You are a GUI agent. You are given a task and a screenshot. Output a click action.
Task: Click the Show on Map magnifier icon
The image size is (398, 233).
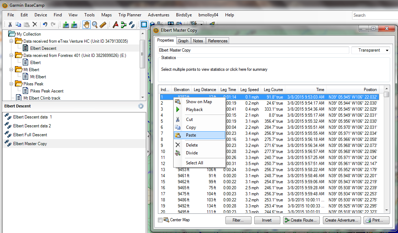(x=178, y=102)
